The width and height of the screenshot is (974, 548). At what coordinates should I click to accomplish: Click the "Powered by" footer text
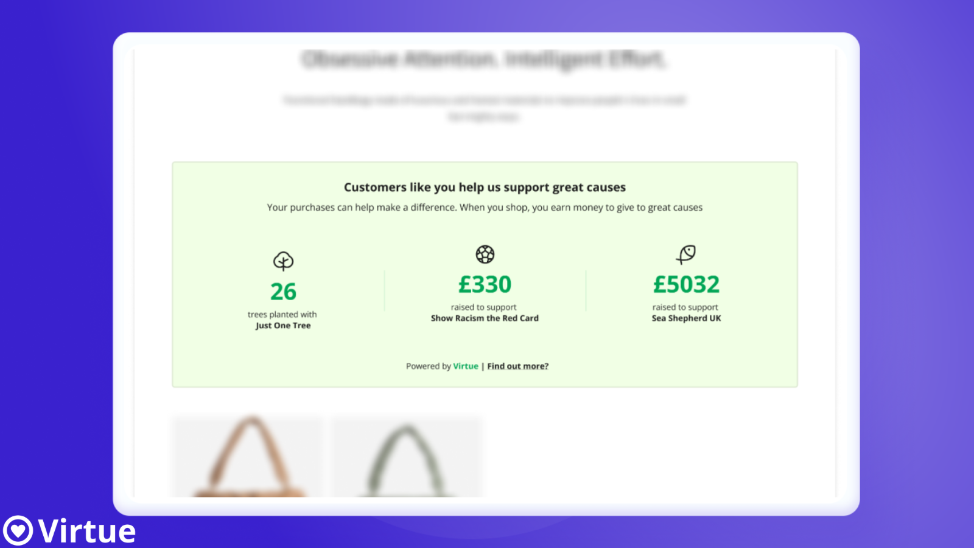tap(428, 366)
